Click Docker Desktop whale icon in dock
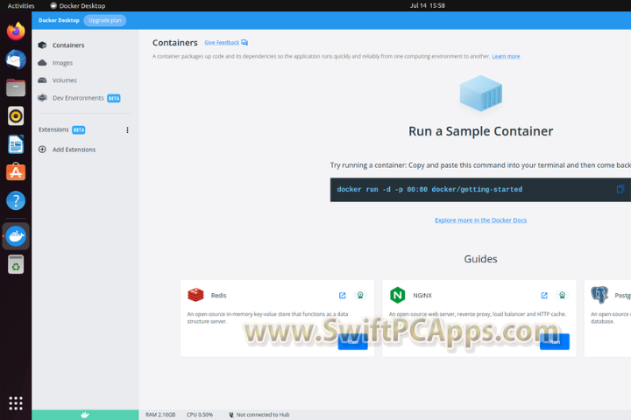The height and width of the screenshot is (420, 631). point(16,236)
